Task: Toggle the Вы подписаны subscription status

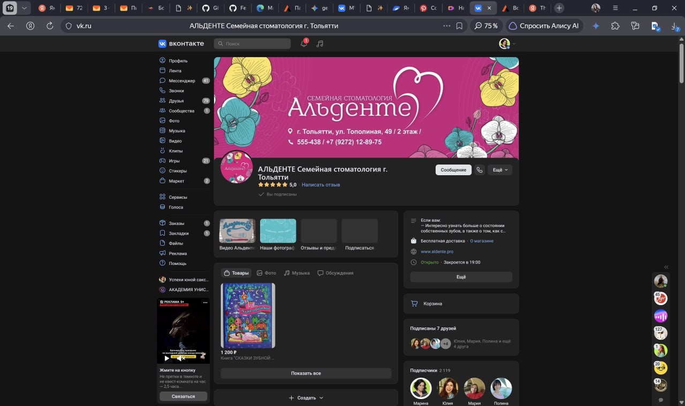Action: (278, 194)
